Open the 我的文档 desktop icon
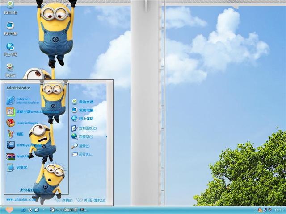The image size is (286, 214). point(10,7)
